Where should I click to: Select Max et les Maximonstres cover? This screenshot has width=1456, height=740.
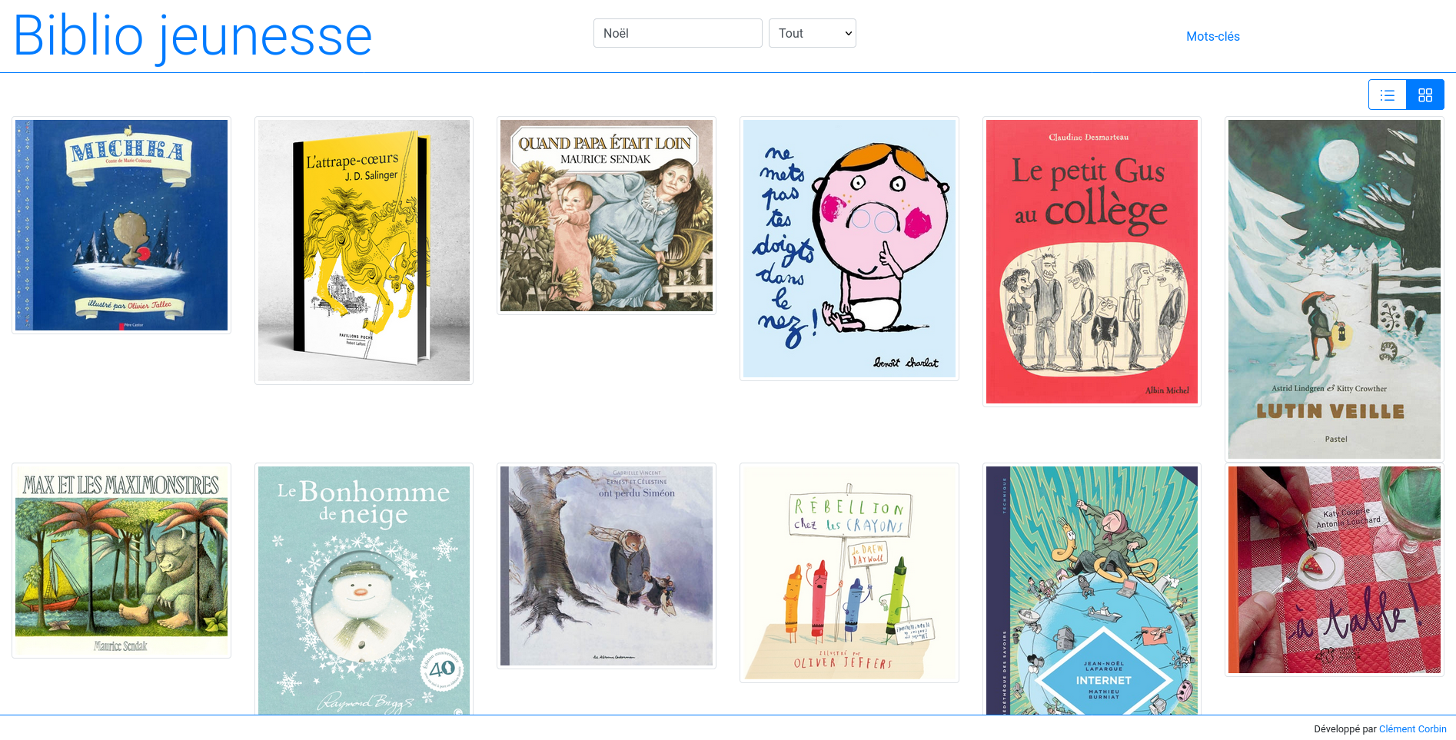[x=121, y=561]
